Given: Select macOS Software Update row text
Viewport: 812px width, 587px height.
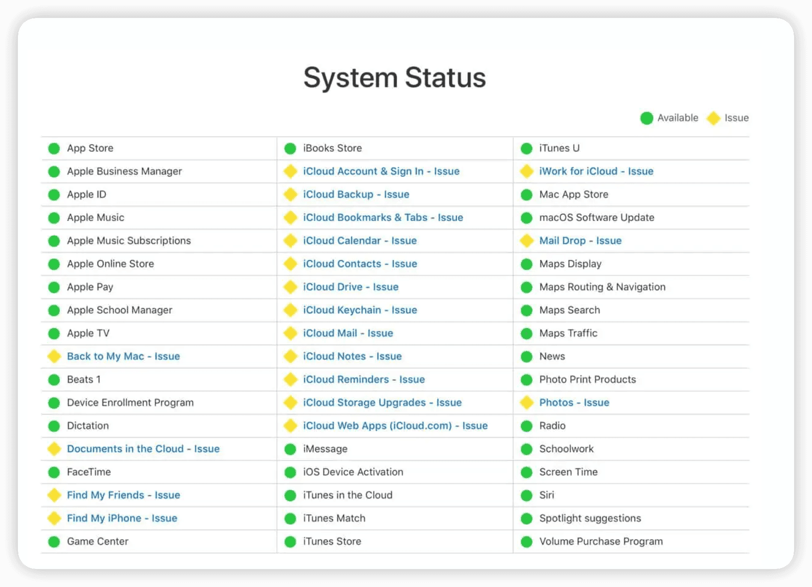Looking at the screenshot, I should click(597, 218).
